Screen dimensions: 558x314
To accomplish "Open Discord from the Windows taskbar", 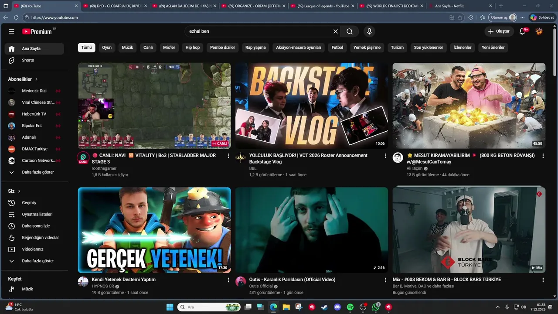I will click(x=337, y=307).
